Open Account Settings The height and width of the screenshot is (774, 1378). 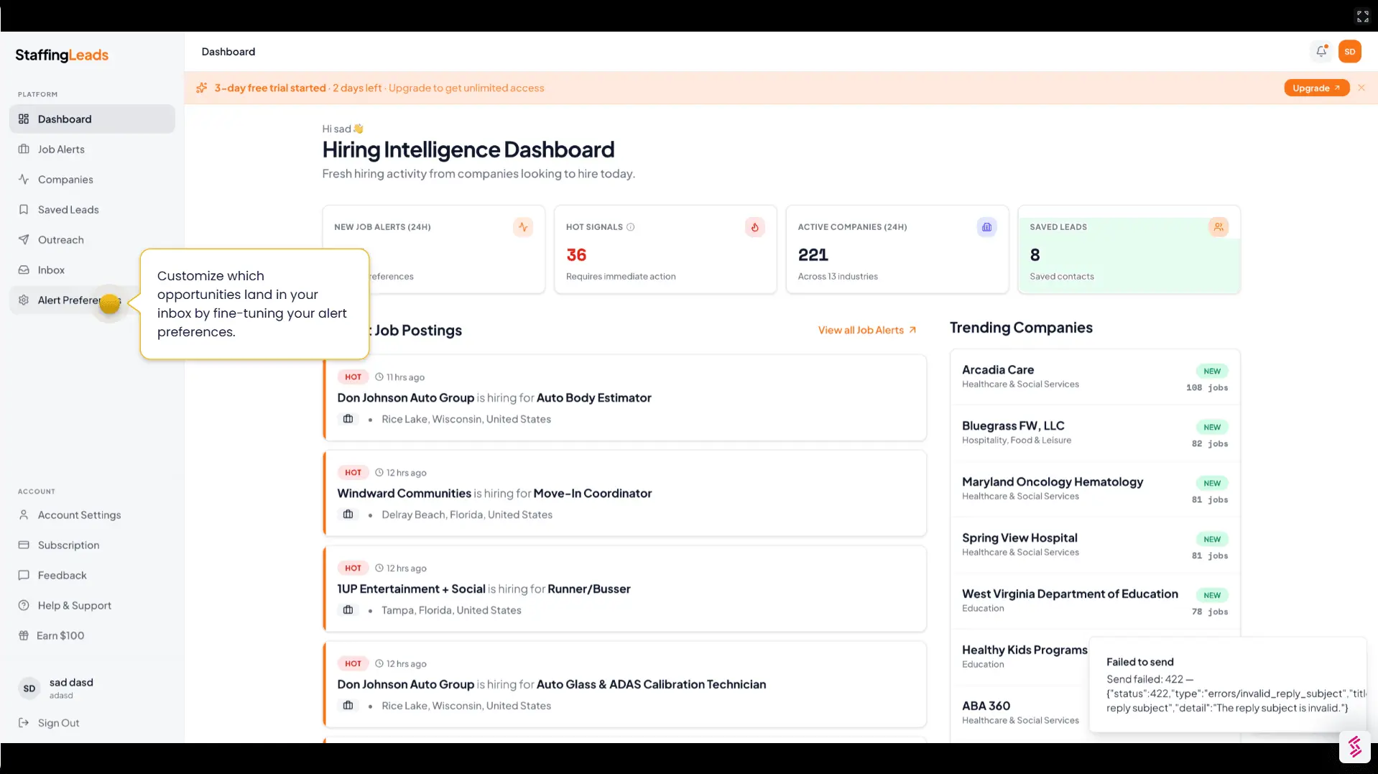pos(92,515)
